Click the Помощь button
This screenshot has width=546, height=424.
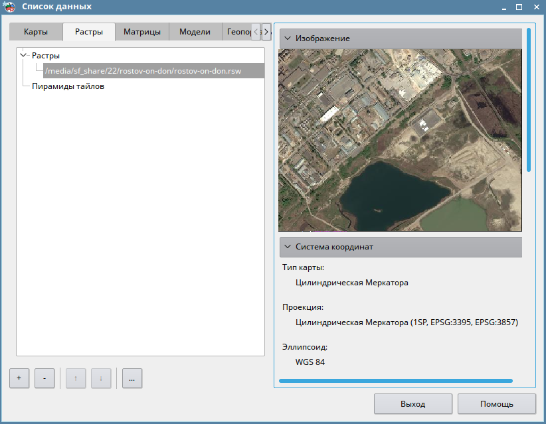click(496, 403)
